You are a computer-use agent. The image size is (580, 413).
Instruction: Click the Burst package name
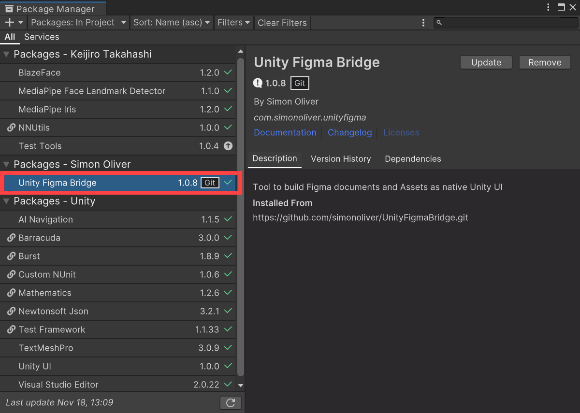[x=29, y=256]
